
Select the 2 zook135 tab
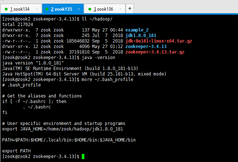coord(63,9)
